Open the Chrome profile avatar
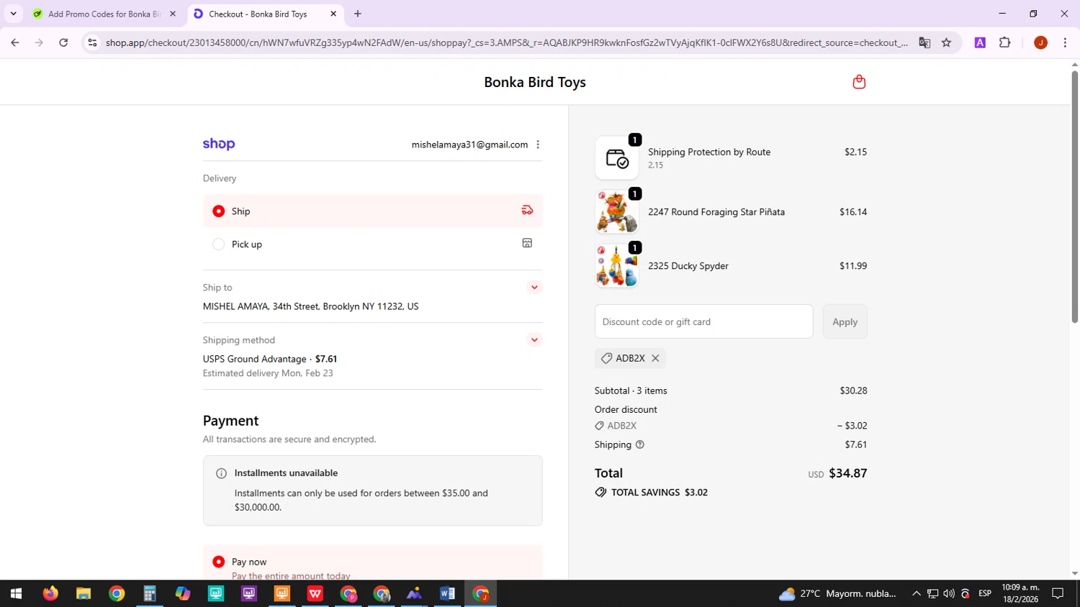This screenshot has height=607, width=1080. click(1040, 42)
